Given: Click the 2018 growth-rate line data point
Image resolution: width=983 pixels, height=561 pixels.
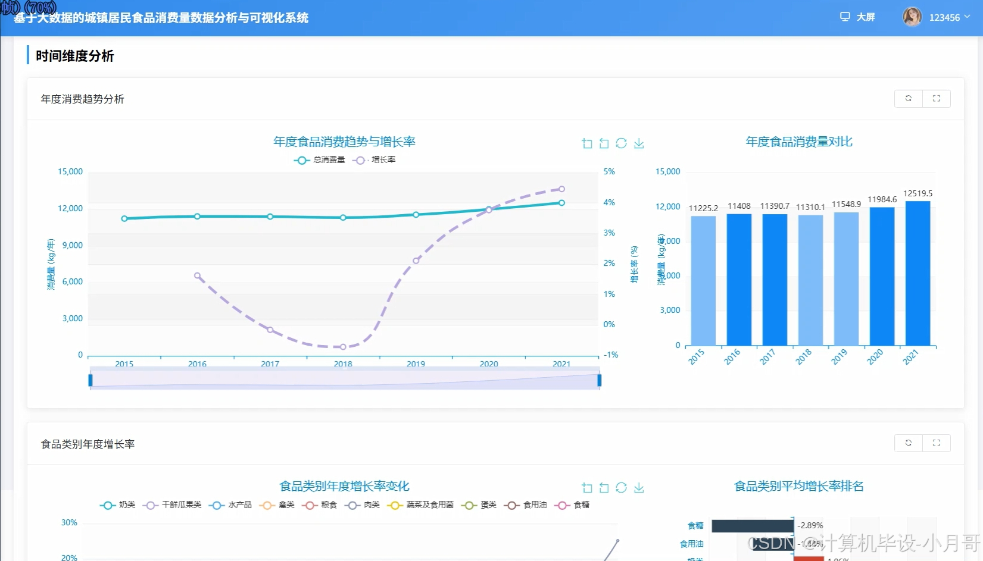Looking at the screenshot, I should (343, 347).
